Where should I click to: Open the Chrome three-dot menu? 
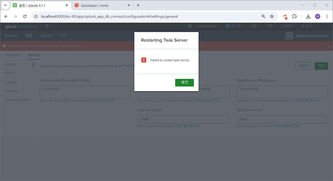(327, 16)
